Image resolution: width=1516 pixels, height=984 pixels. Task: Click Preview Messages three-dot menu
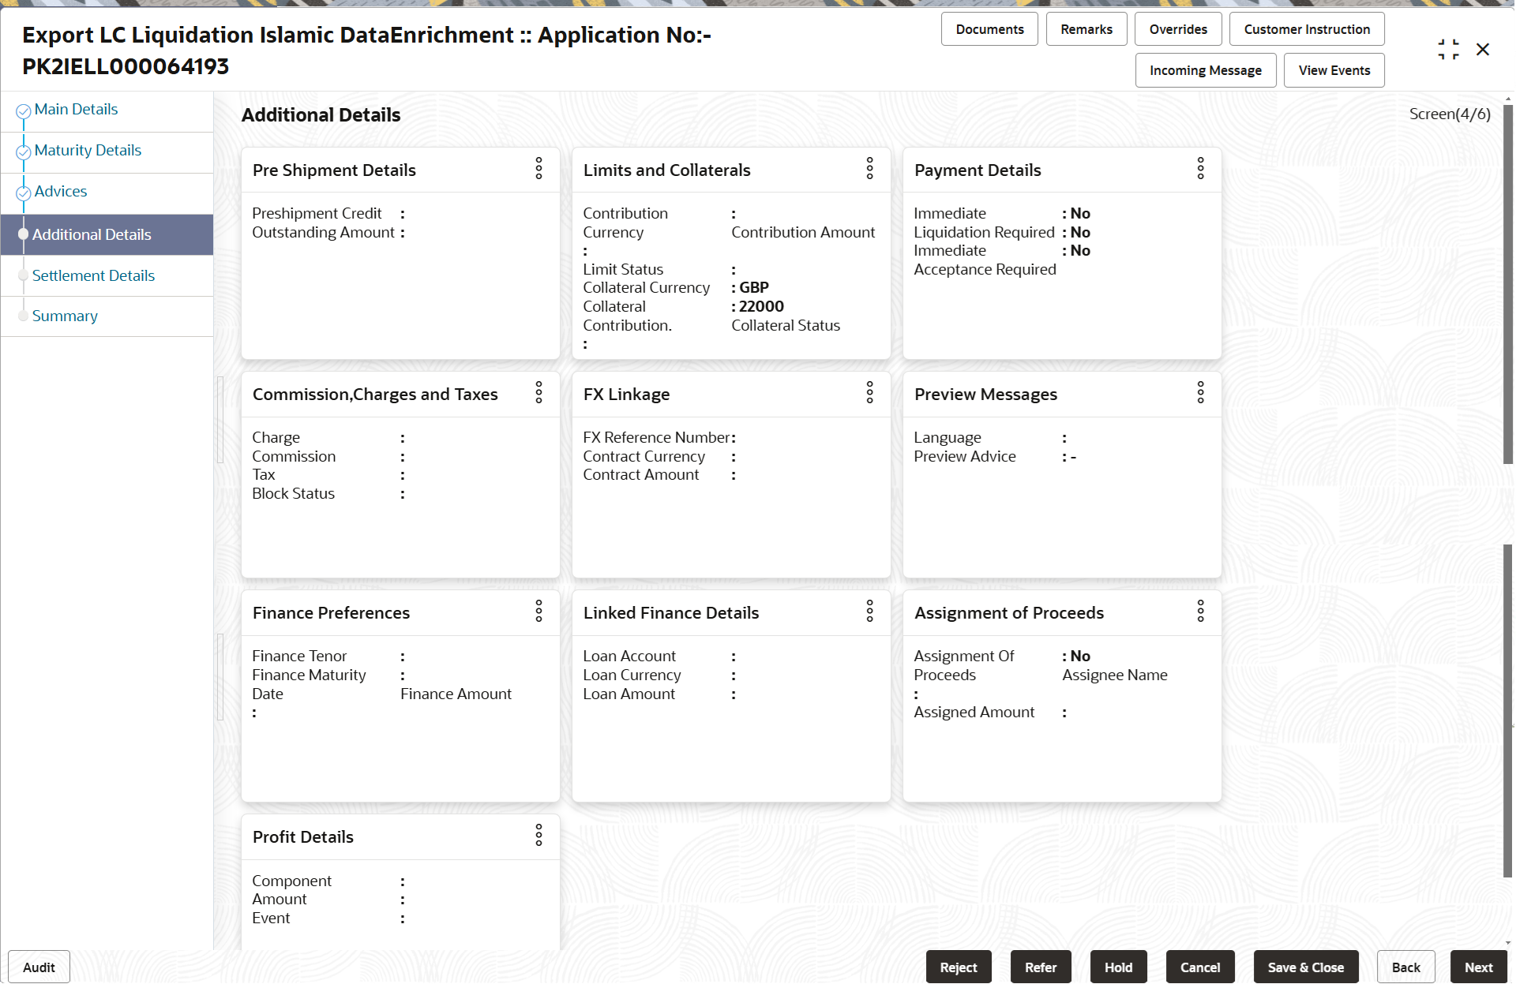[1200, 392]
